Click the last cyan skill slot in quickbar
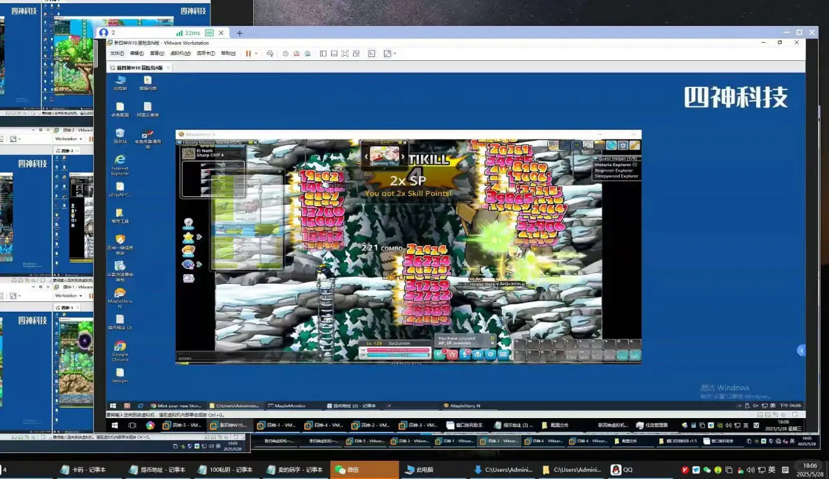829x479 pixels. [635, 355]
